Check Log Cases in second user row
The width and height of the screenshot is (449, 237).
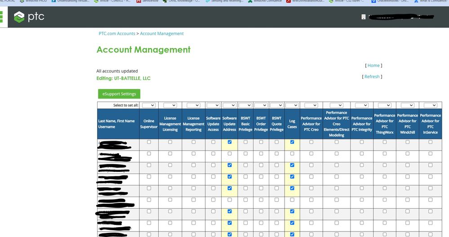pyautogui.click(x=292, y=154)
